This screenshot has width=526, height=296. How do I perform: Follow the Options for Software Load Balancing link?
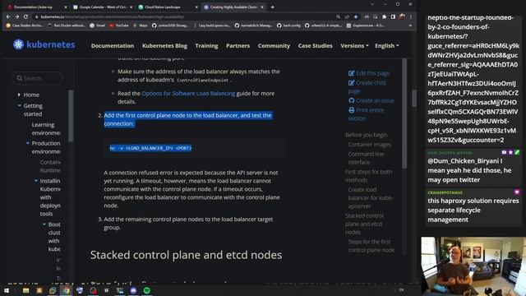188,93
